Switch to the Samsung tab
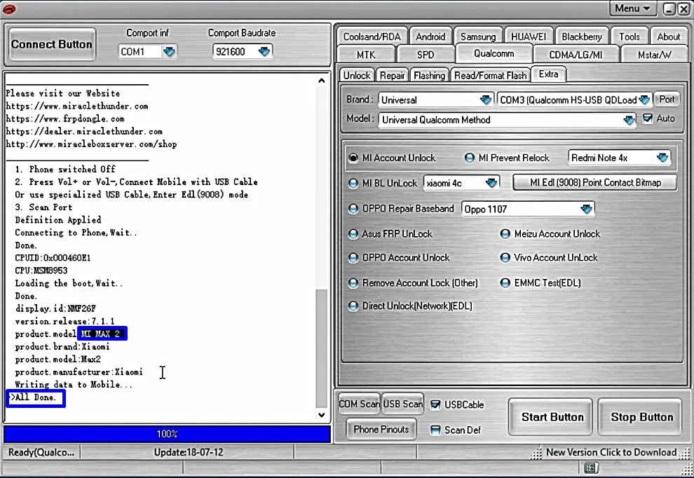This screenshot has height=478, width=694. 478,36
